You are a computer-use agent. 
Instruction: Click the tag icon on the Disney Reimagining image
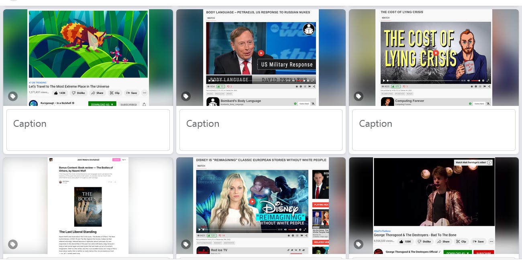click(186, 244)
